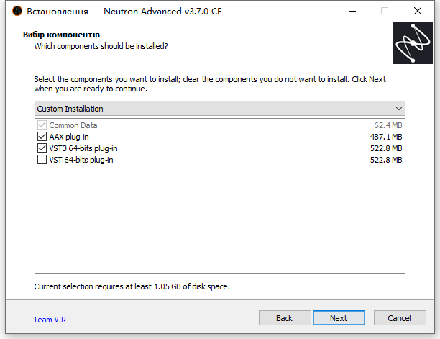Go Back to previous step
Screen dimensions: 440x339
285,318
